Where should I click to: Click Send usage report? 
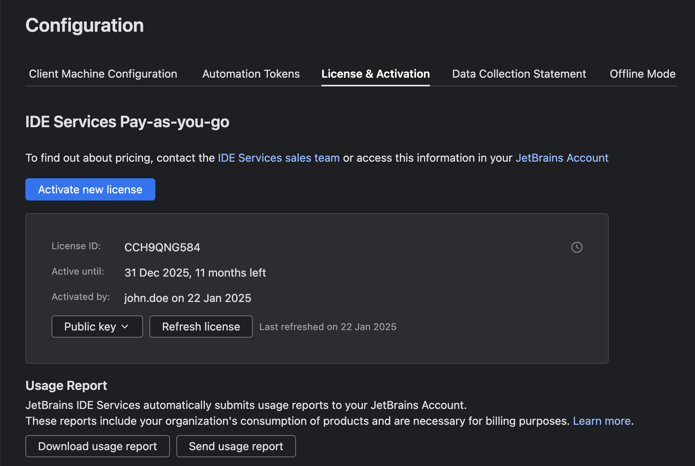[x=236, y=446]
